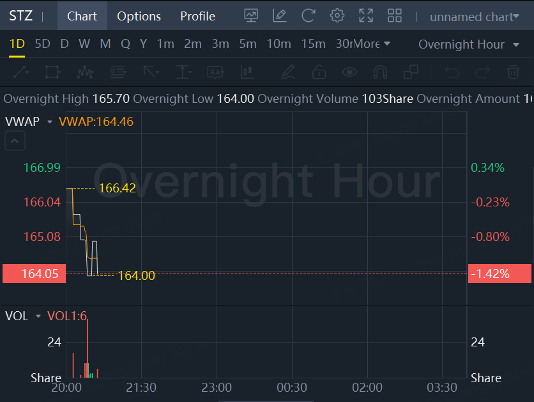Open chart settings gear icon

click(x=337, y=16)
